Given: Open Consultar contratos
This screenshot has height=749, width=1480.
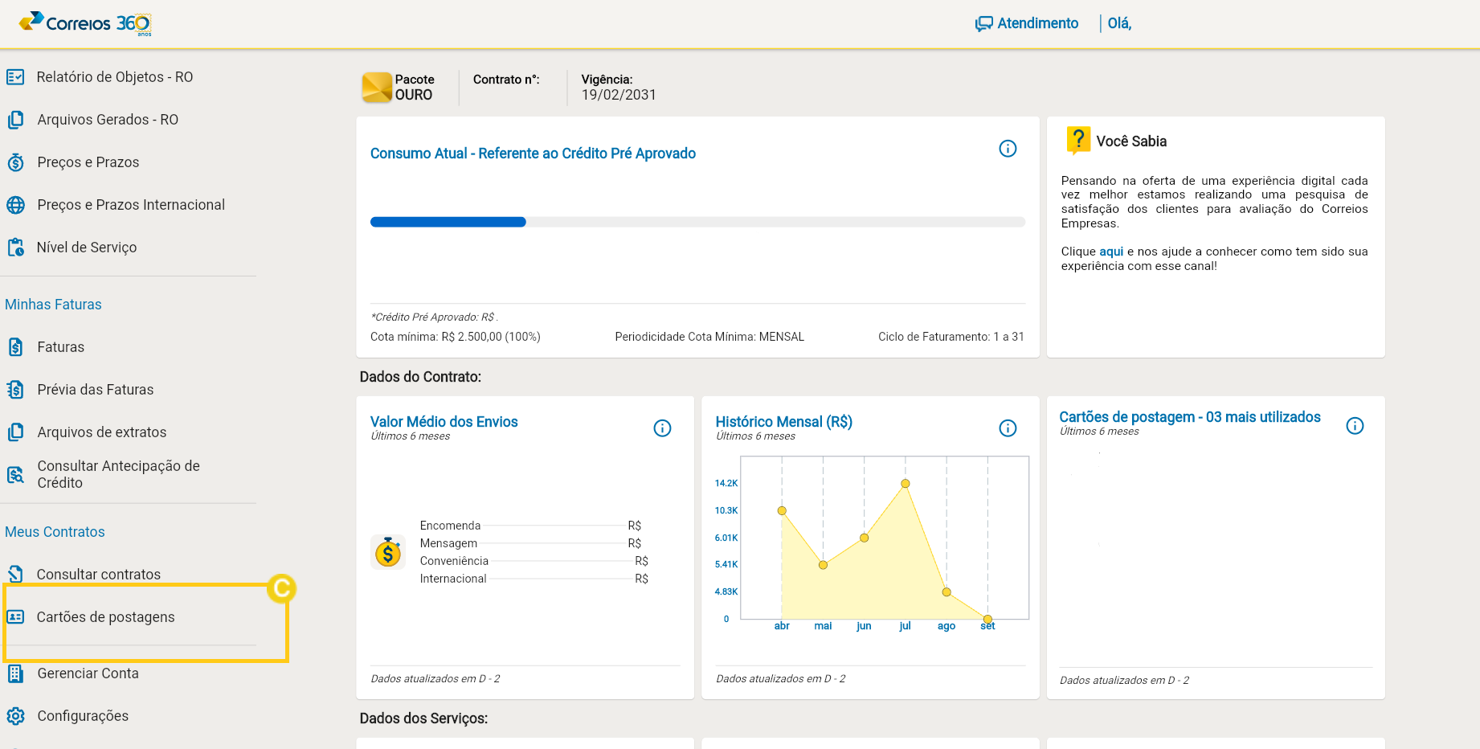Looking at the screenshot, I should [99, 575].
